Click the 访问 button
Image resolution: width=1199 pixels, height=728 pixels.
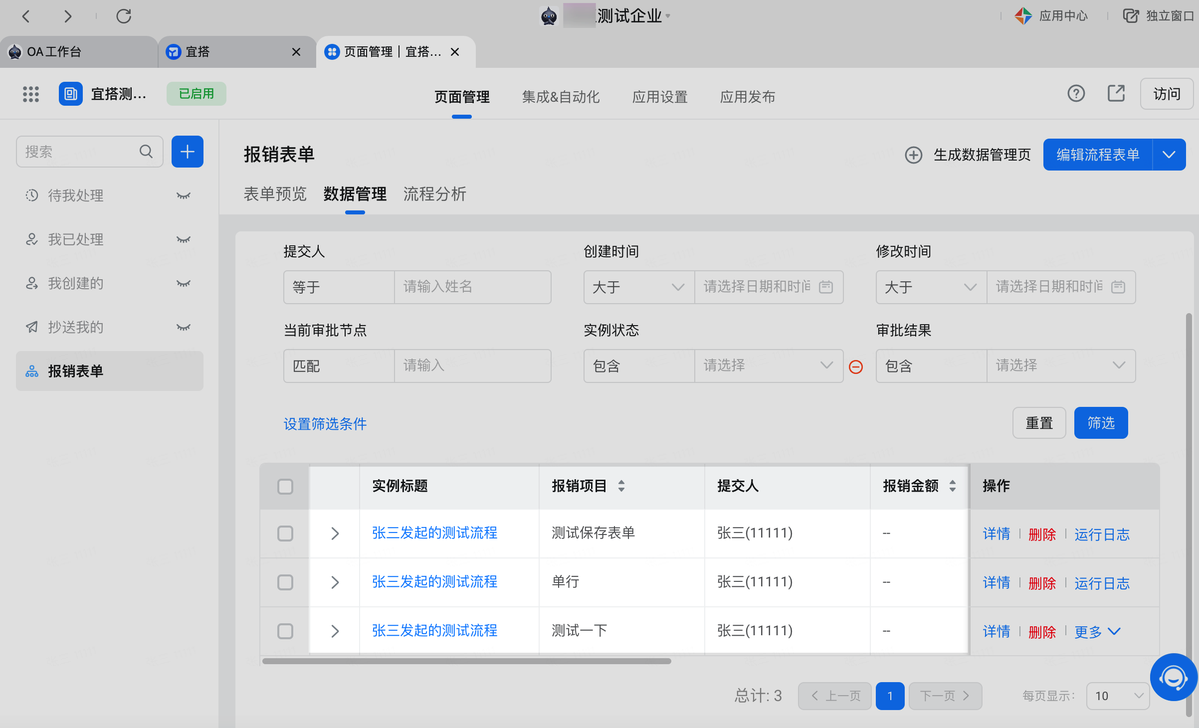(x=1167, y=94)
